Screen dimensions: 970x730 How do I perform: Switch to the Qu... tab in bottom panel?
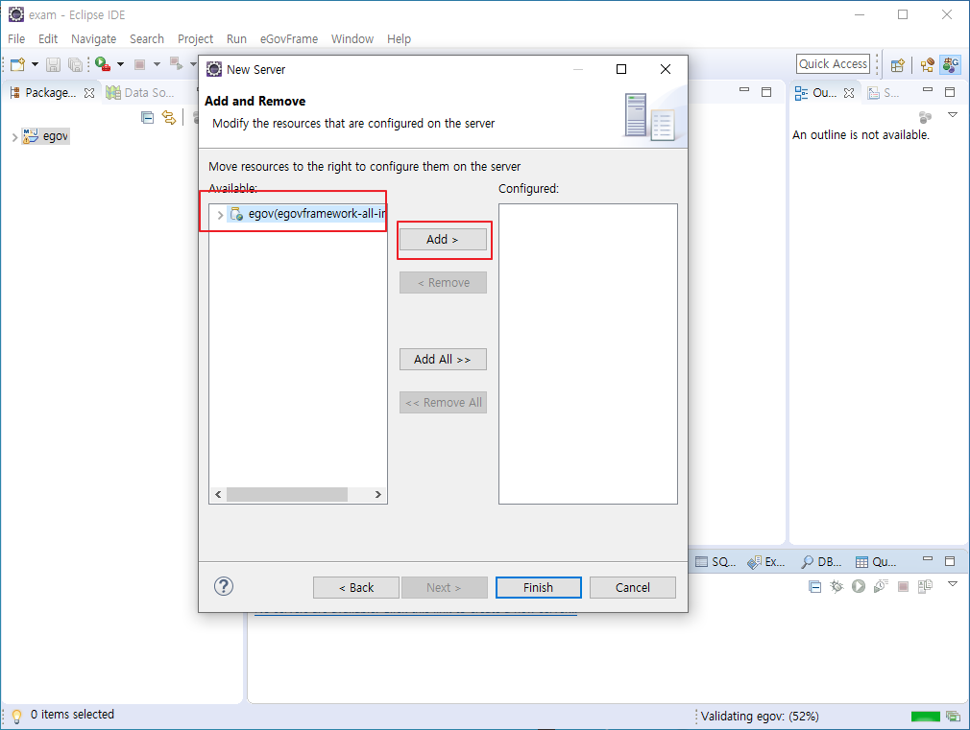875,562
